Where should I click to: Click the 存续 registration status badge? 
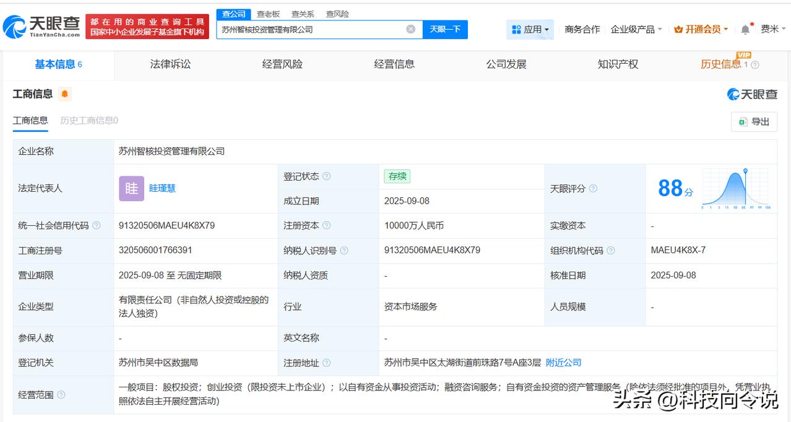(x=397, y=176)
